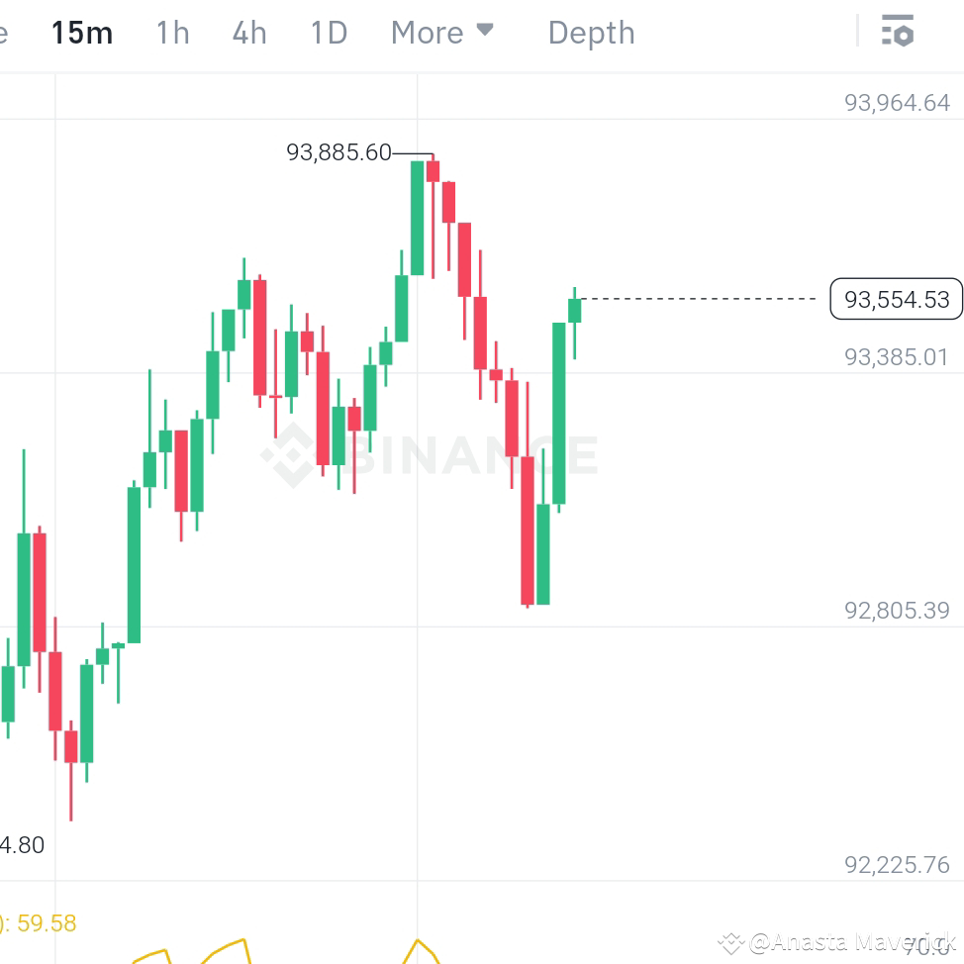Reselect the active 15m interval
The width and height of the screenshot is (964, 964).
(82, 32)
